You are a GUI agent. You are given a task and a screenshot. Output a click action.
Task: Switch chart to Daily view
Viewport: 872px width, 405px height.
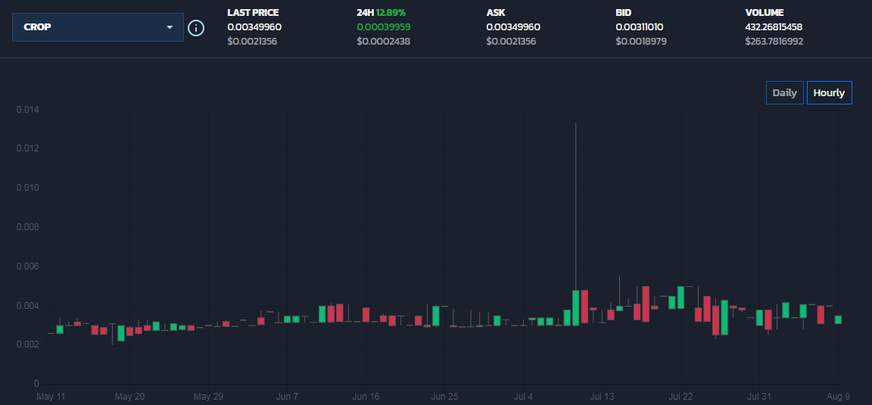click(x=784, y=93)
